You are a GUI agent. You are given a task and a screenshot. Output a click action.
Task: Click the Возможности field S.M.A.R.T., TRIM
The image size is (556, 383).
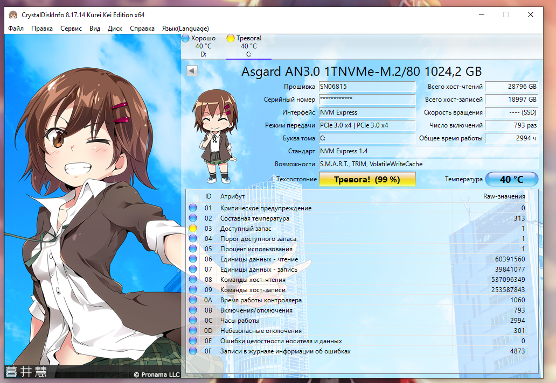tap(428, 164)
